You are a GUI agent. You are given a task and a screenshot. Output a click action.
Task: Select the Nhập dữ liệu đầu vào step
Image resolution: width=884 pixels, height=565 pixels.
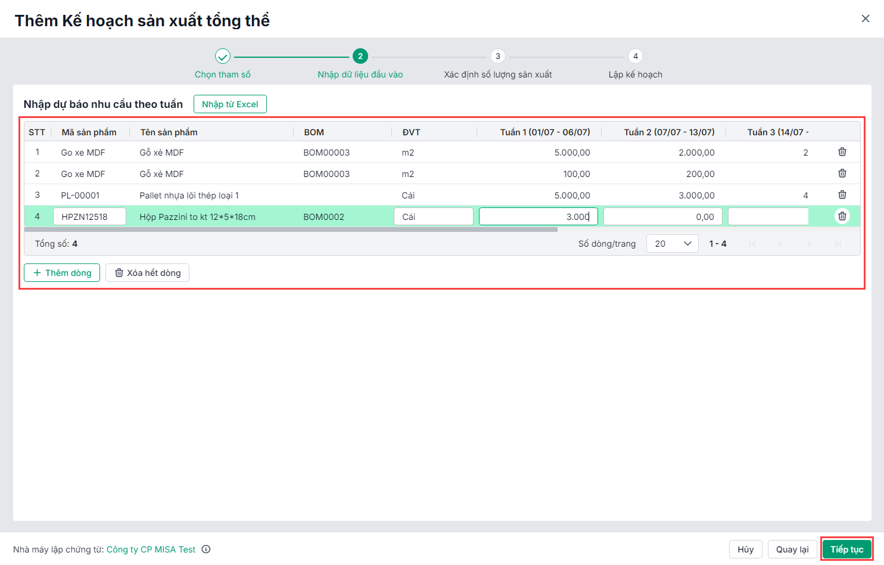point(360,57)
